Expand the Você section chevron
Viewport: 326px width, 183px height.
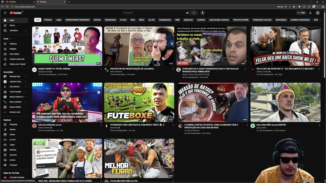pyautogui.click(x=10, y=39)
